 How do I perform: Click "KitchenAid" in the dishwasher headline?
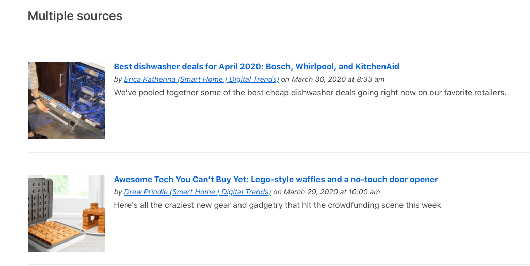pyautogui.click(x=377, y=67)
